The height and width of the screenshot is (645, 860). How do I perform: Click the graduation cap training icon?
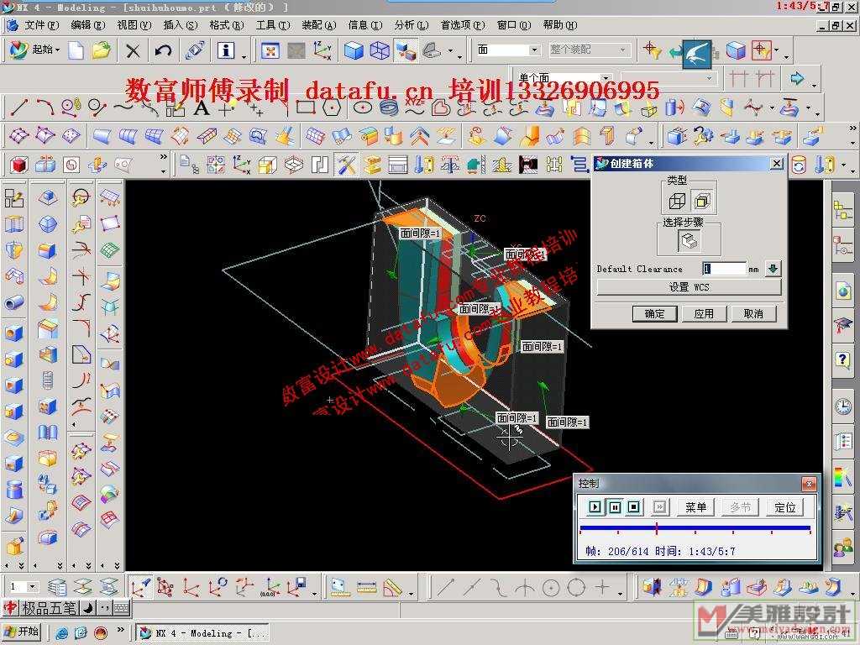coord(842,325)
